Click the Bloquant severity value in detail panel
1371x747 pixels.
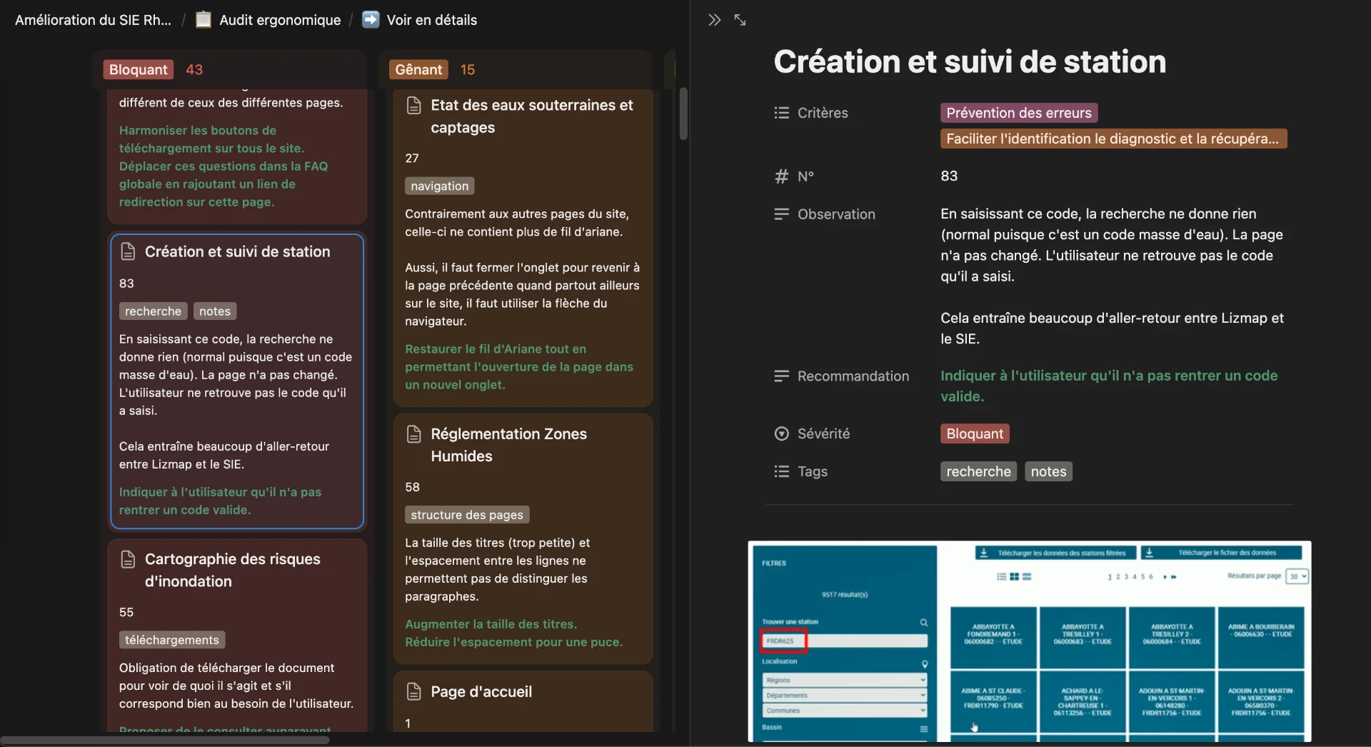[975, 433]
